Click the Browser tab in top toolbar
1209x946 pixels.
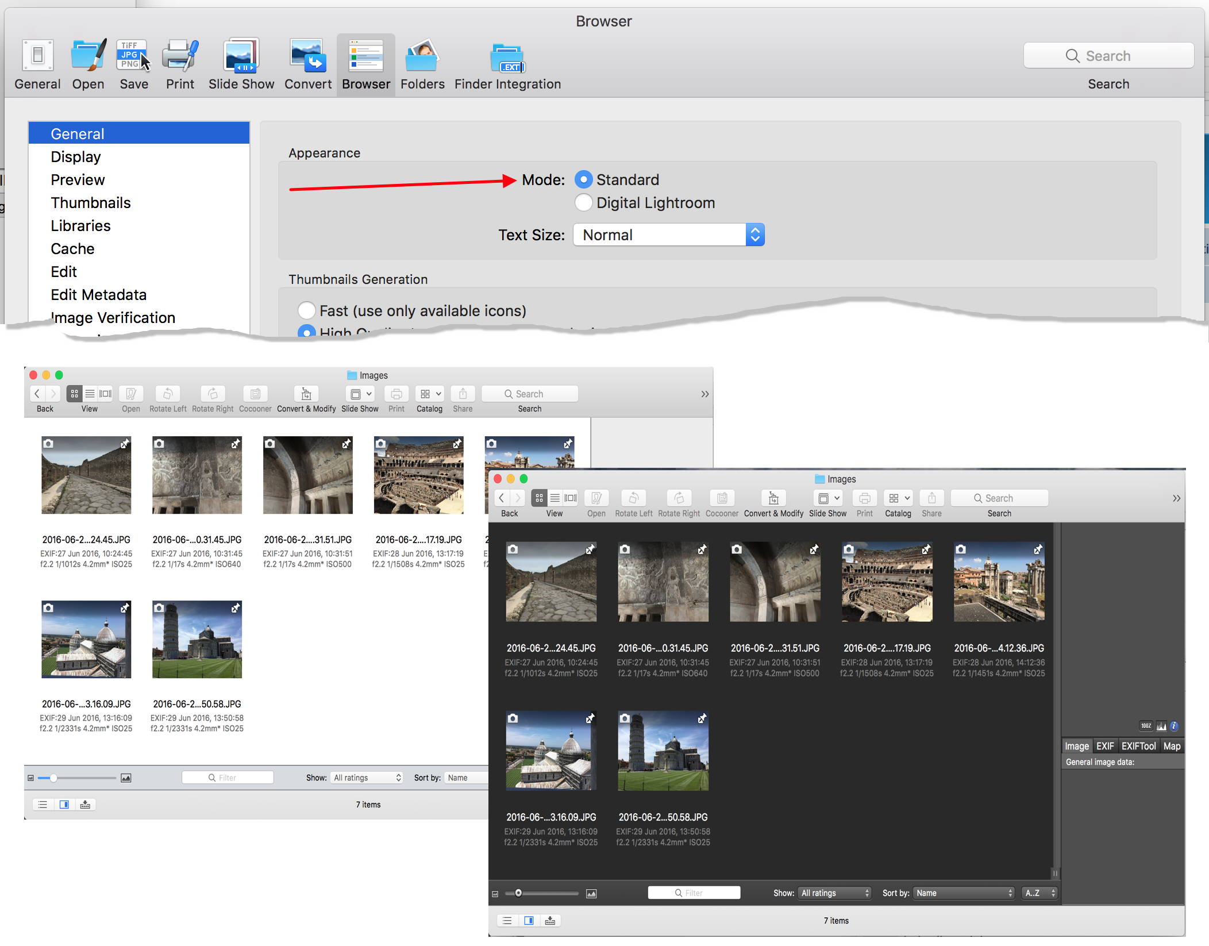363,64
